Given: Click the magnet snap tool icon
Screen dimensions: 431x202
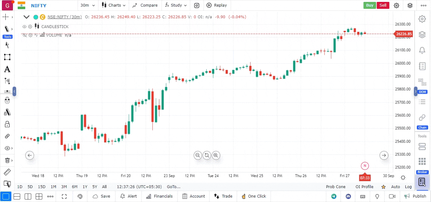Looking at the screenshot, I should pyautogui.click(x=7, y=100).
